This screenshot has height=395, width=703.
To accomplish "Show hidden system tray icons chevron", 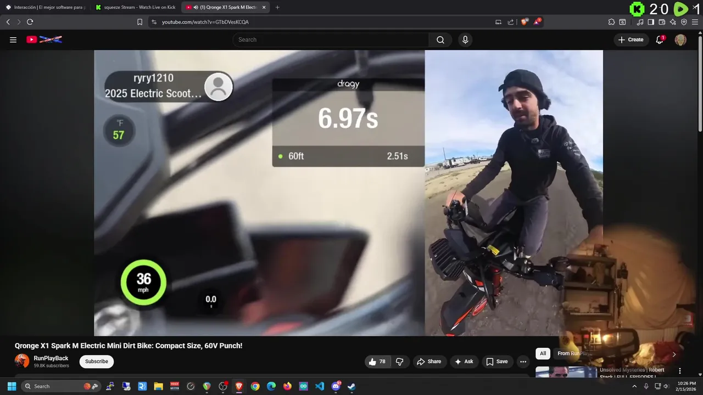I will click(x=634, y=386).
